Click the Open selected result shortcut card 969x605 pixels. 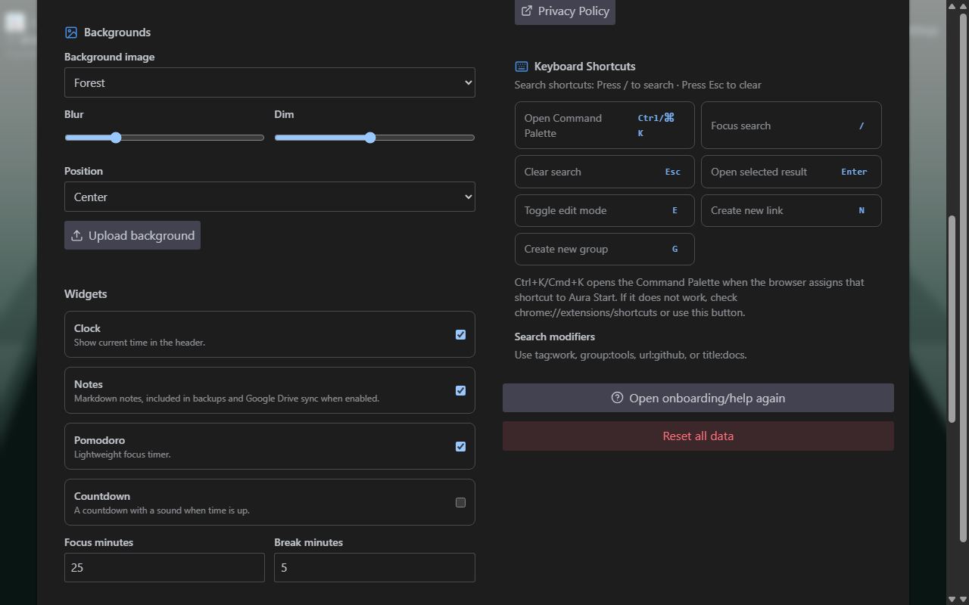[791, 172]
